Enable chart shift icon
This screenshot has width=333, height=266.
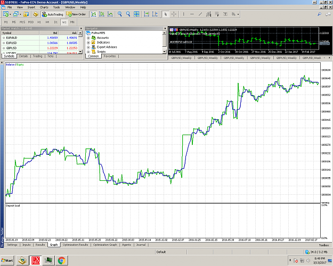155,14
